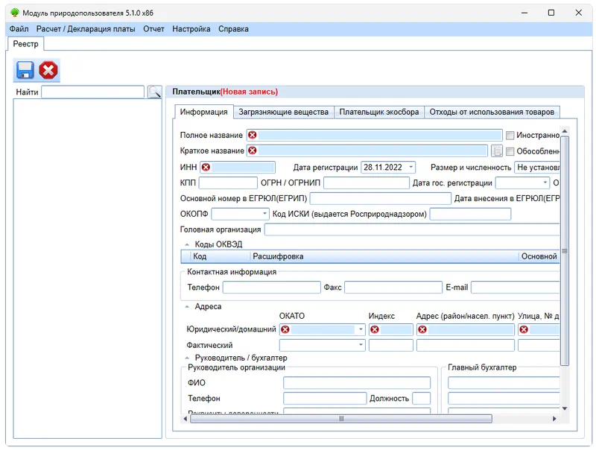Viewport: 596px width, 450px height.
Task: Open the Настройка menu
Action: 191,29
